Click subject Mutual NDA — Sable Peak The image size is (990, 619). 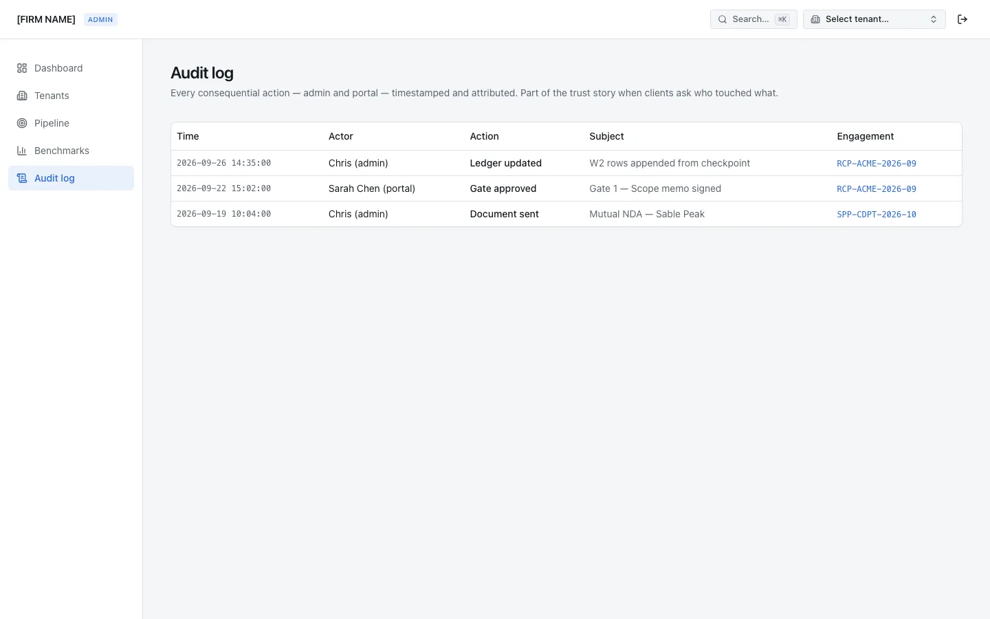[x=647, y=214]
